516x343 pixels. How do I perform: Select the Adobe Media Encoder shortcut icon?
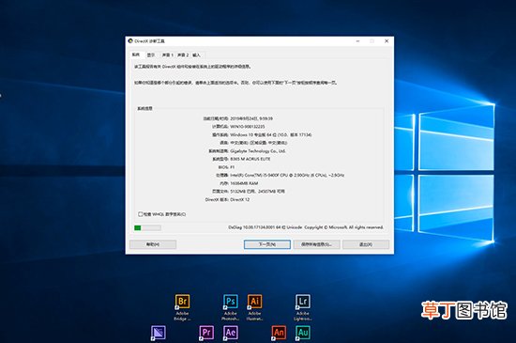coord(159,333)
